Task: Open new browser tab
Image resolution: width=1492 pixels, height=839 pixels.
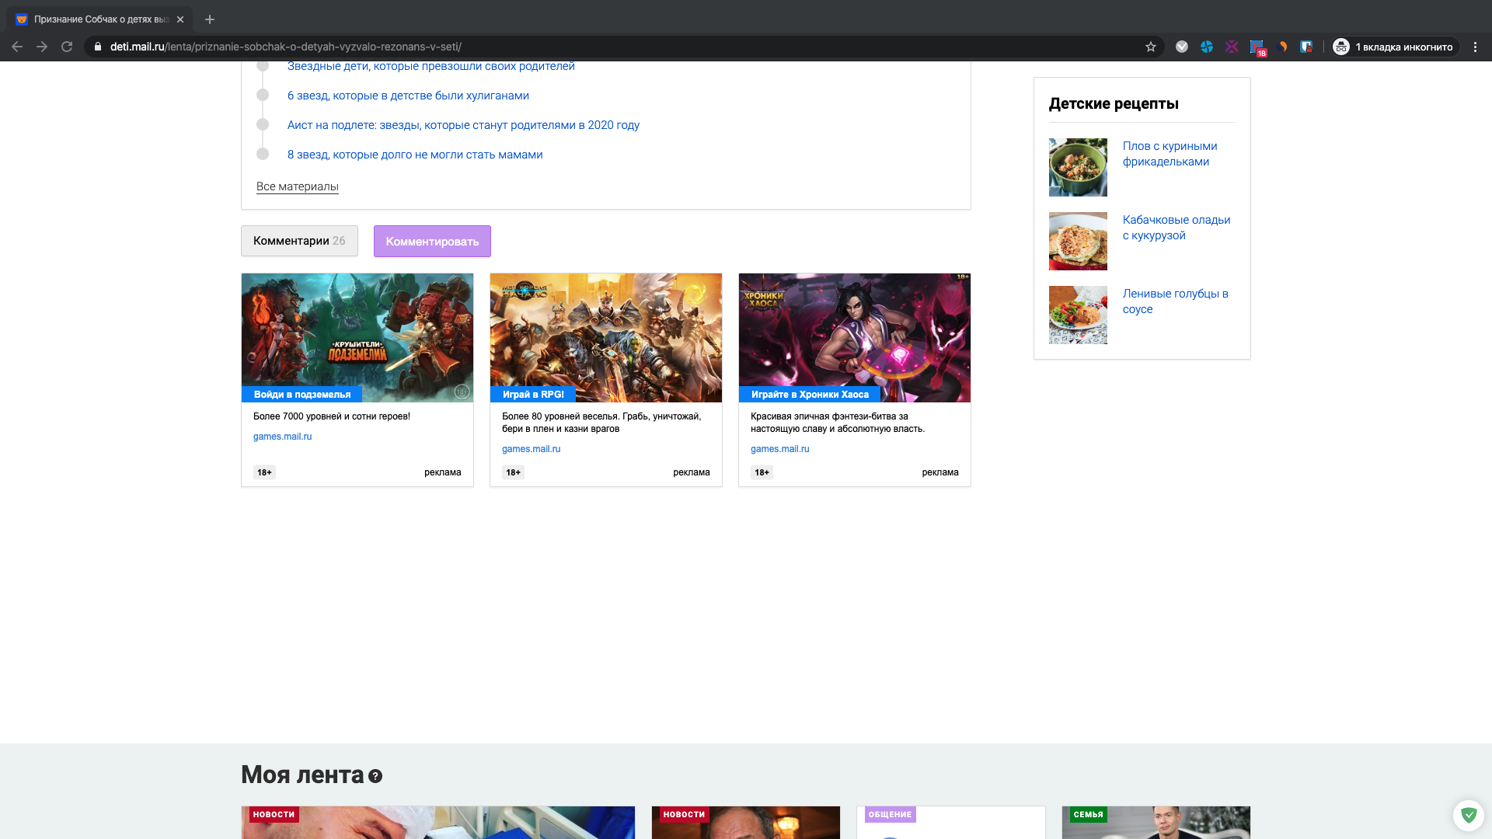Action: pyautogui.click(x=210, y=19)
